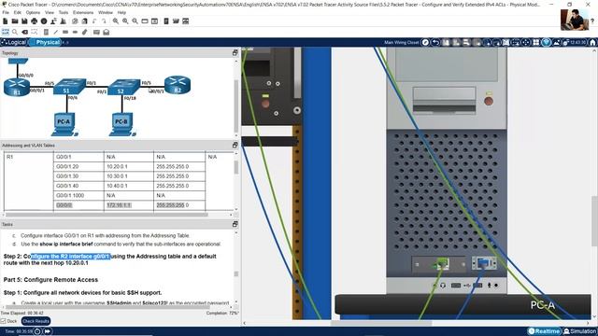Viewport: 598px width, 336px height.
Task: Open the Help menu
Action: (x=121, y=12)
